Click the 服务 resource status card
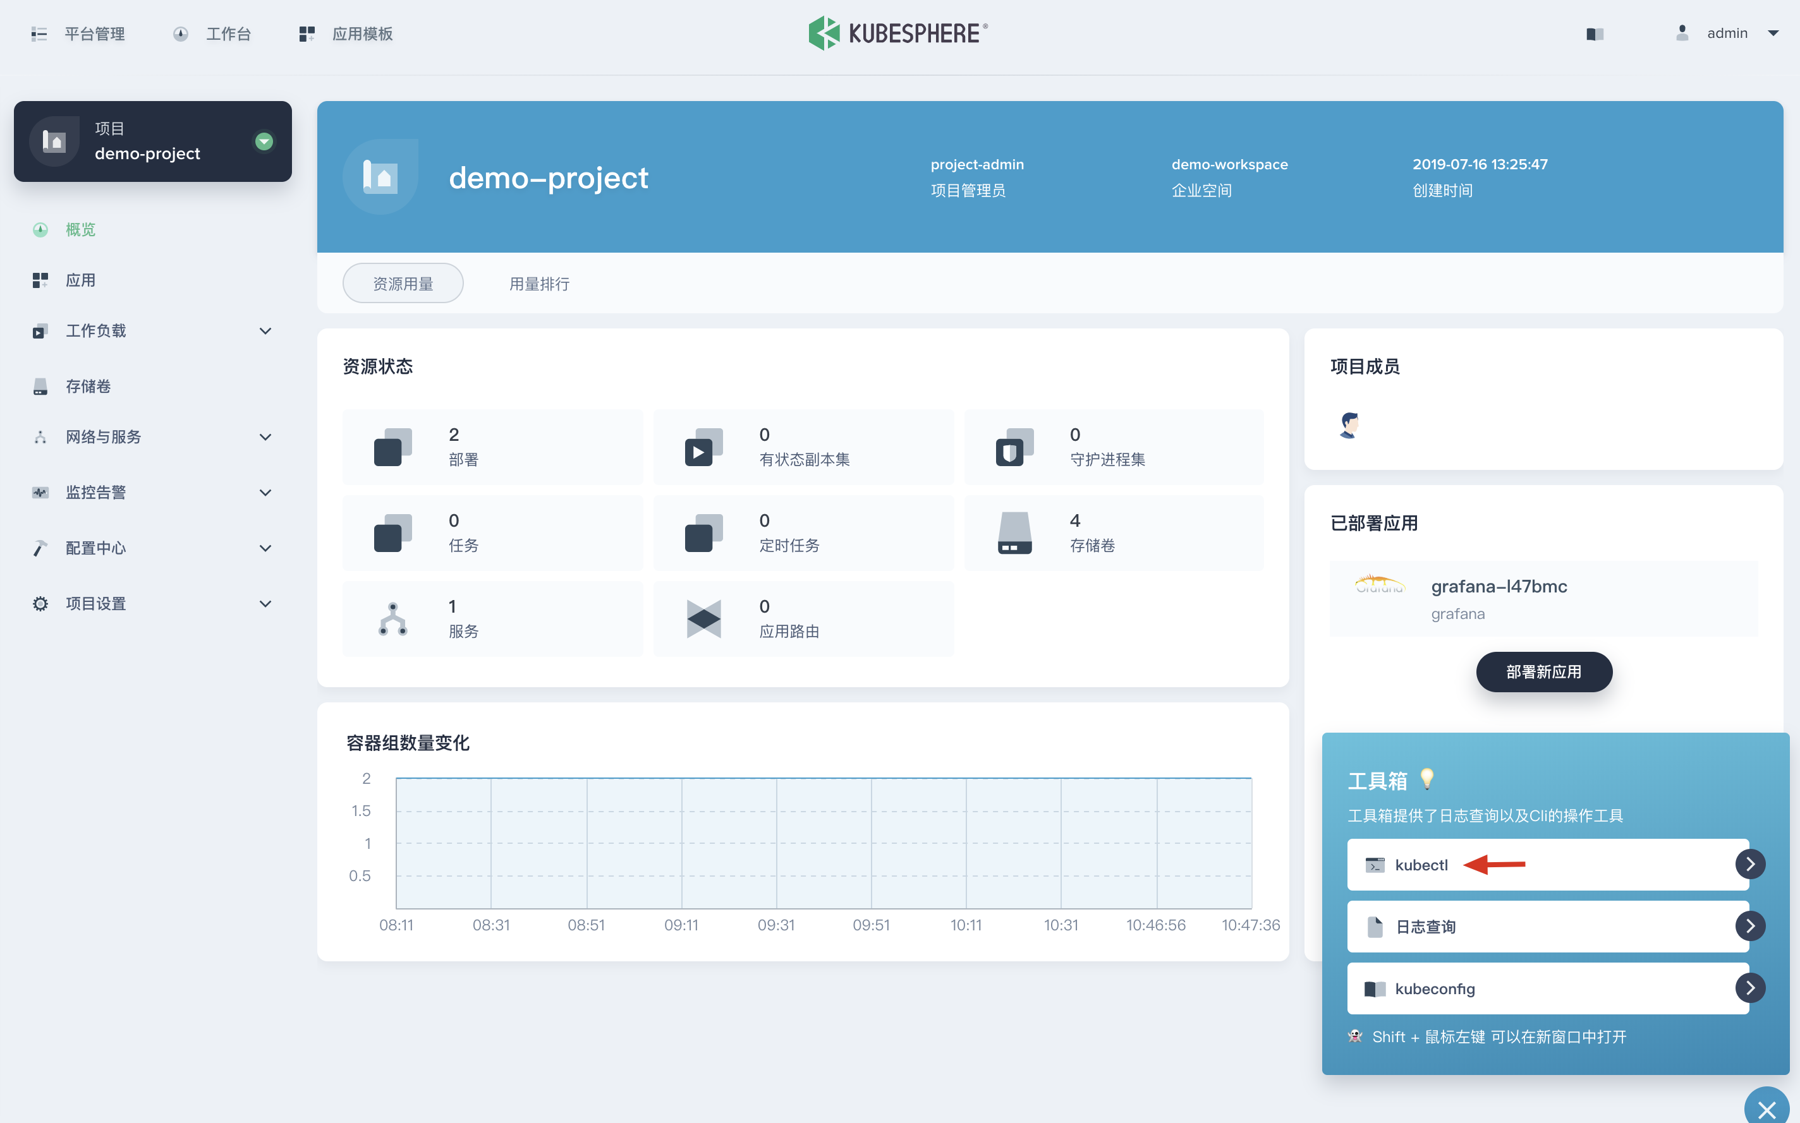1800x1123 pixels. coord(493,618)
